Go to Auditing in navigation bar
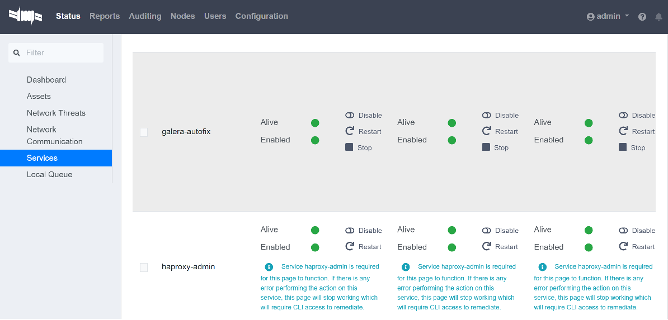 (x=145, y=16)
